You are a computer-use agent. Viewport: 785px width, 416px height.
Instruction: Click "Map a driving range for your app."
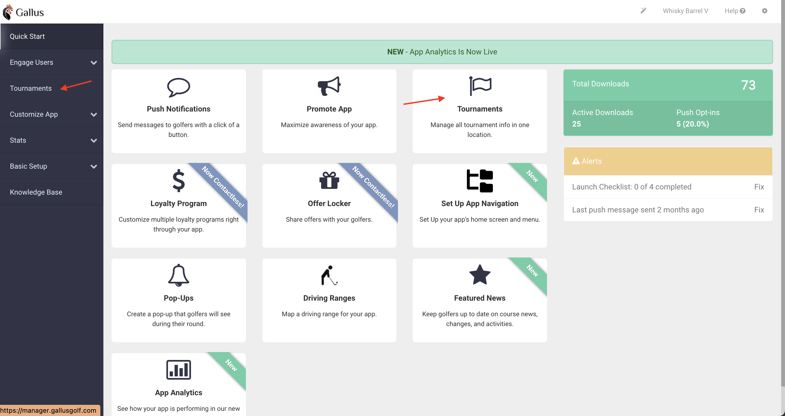point(329,314)
